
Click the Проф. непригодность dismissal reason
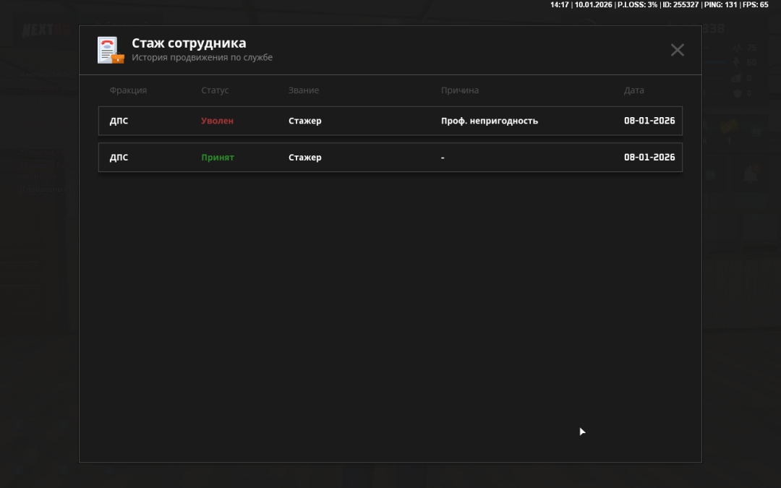click(x=489, y=121)
